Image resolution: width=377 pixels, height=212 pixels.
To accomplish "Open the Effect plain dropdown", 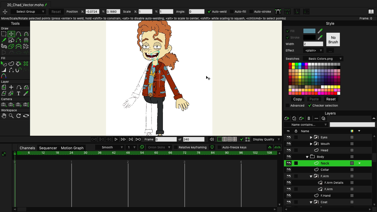I will pos(313,50).
